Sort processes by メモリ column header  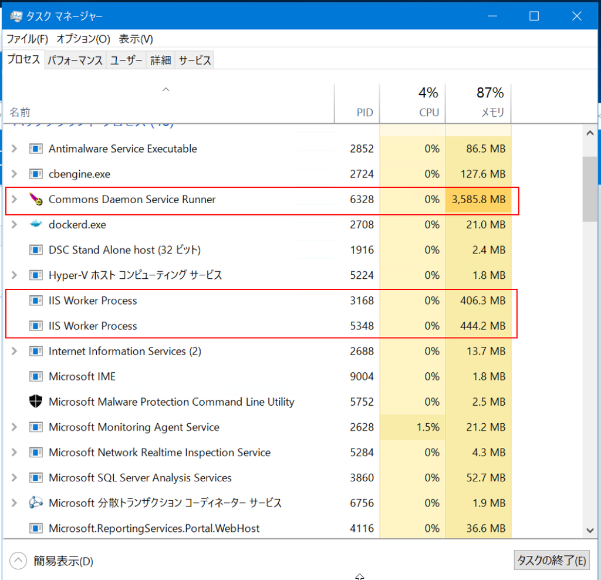[478, 103]
